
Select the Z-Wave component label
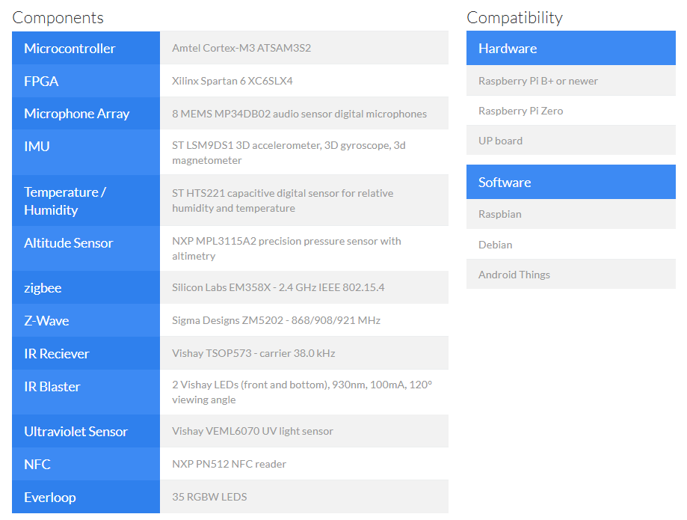point(46,321)
